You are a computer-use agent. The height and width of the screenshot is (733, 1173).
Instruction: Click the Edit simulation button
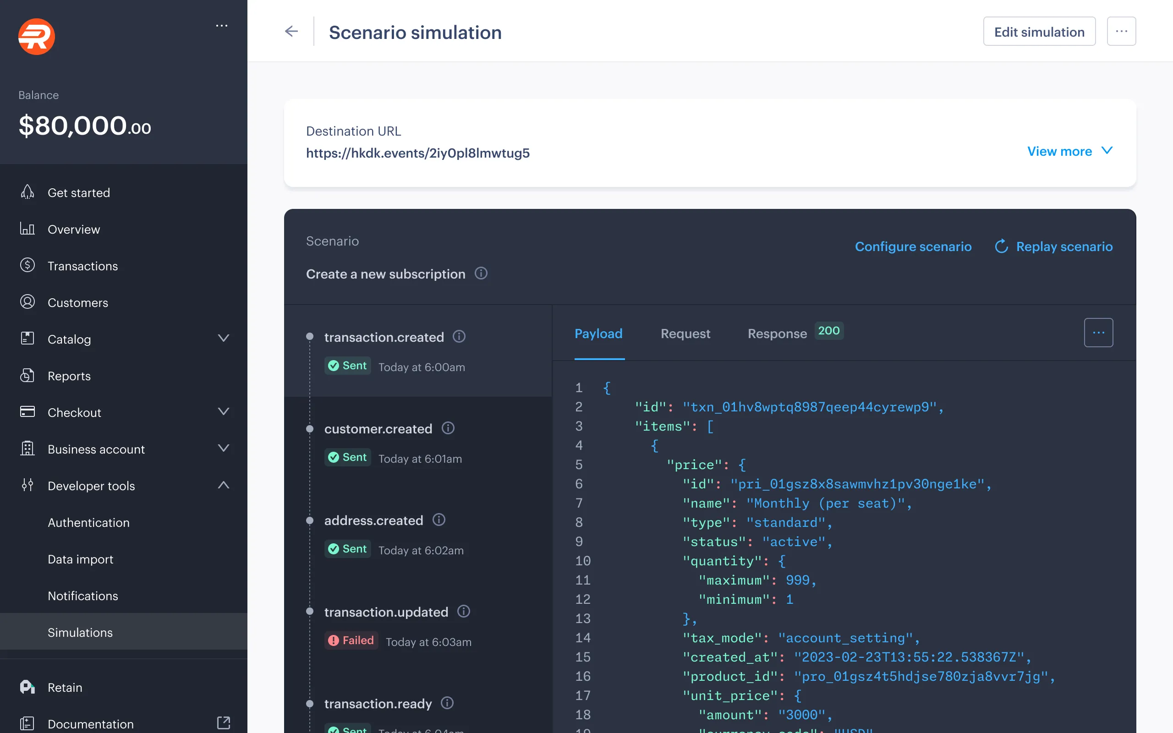pyautogui.click(x=1039, y=31)
